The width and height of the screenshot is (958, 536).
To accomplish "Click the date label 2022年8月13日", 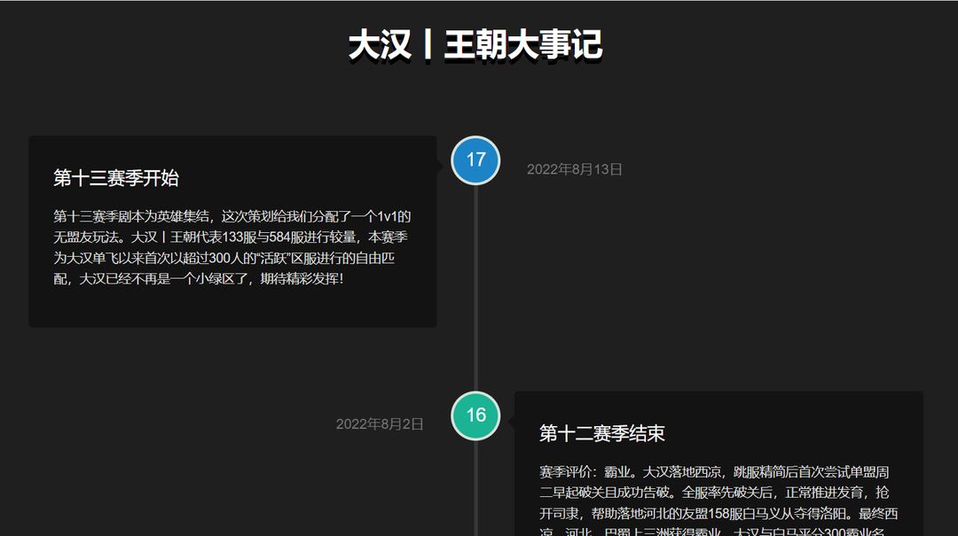I will pyautogui.click(x=574, y=169).
